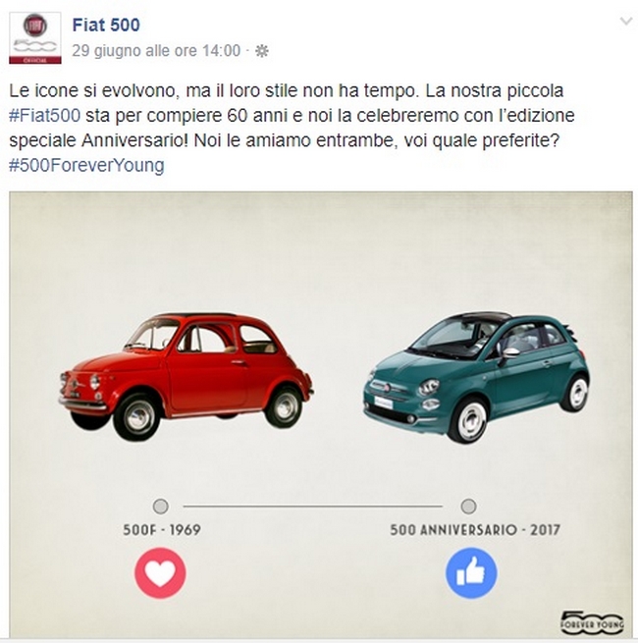Open the Fiat 500 page name link
Image resolution: width=638 pixels, height=643 pixels.
pos(106,25)
